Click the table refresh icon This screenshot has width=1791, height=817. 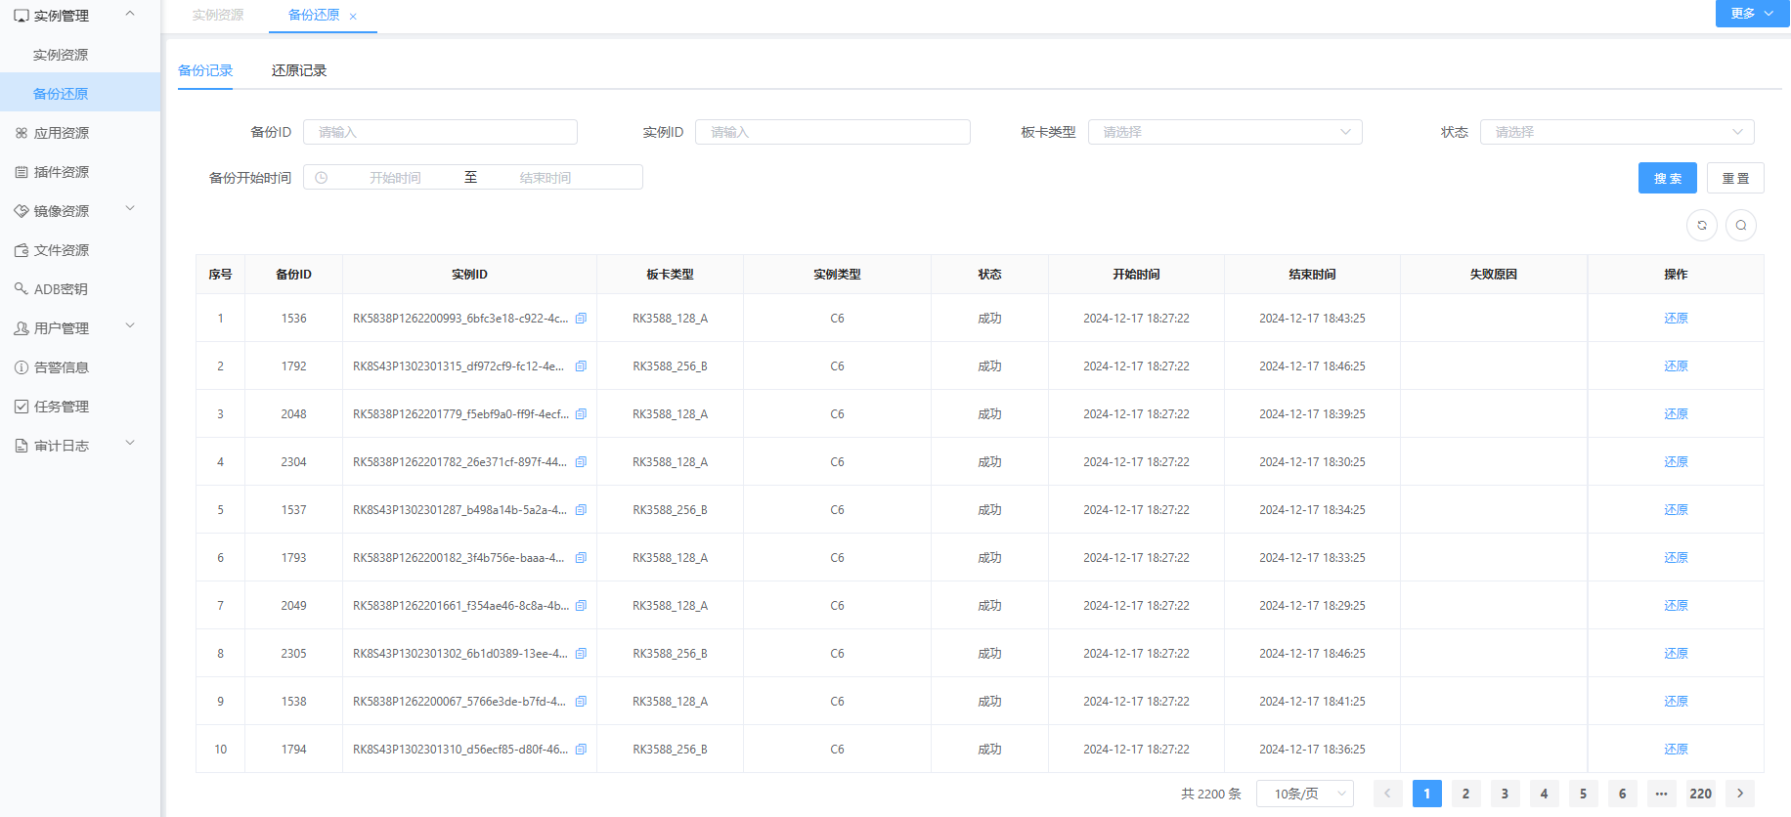tap(1702, 226)
